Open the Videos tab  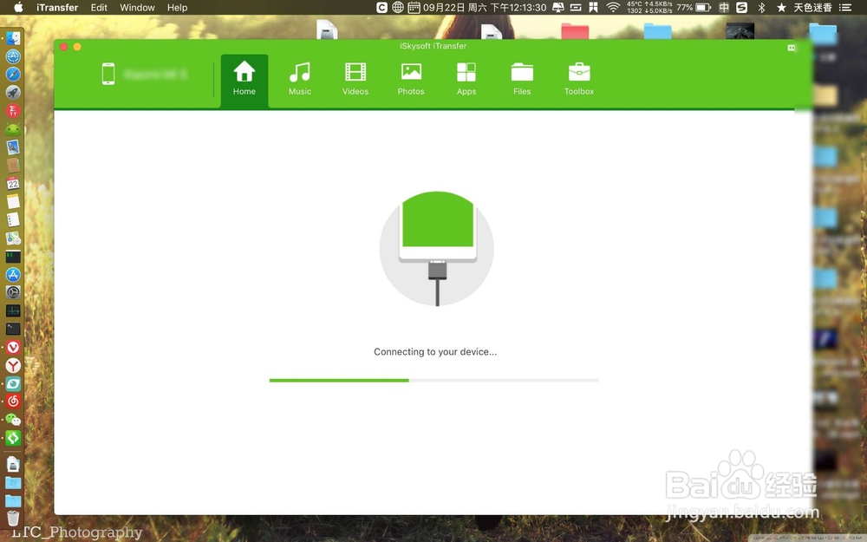click(x=355, y=80)
